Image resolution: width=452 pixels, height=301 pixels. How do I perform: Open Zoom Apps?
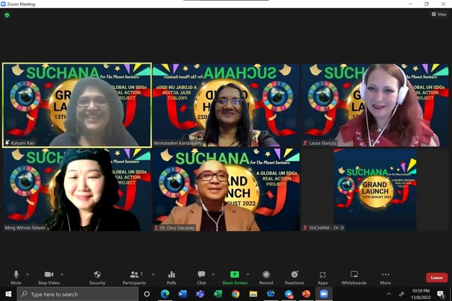(323, 278)
